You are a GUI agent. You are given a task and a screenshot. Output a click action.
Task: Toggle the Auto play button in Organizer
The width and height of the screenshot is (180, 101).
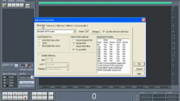6,65
